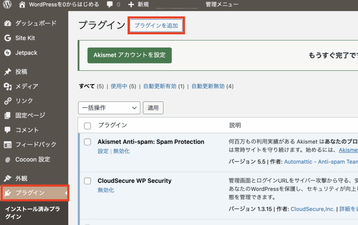The image size is (358, 225).
Task: Click 無効化 under CloudSecure WP Security
Action: (x=106, y=190)
